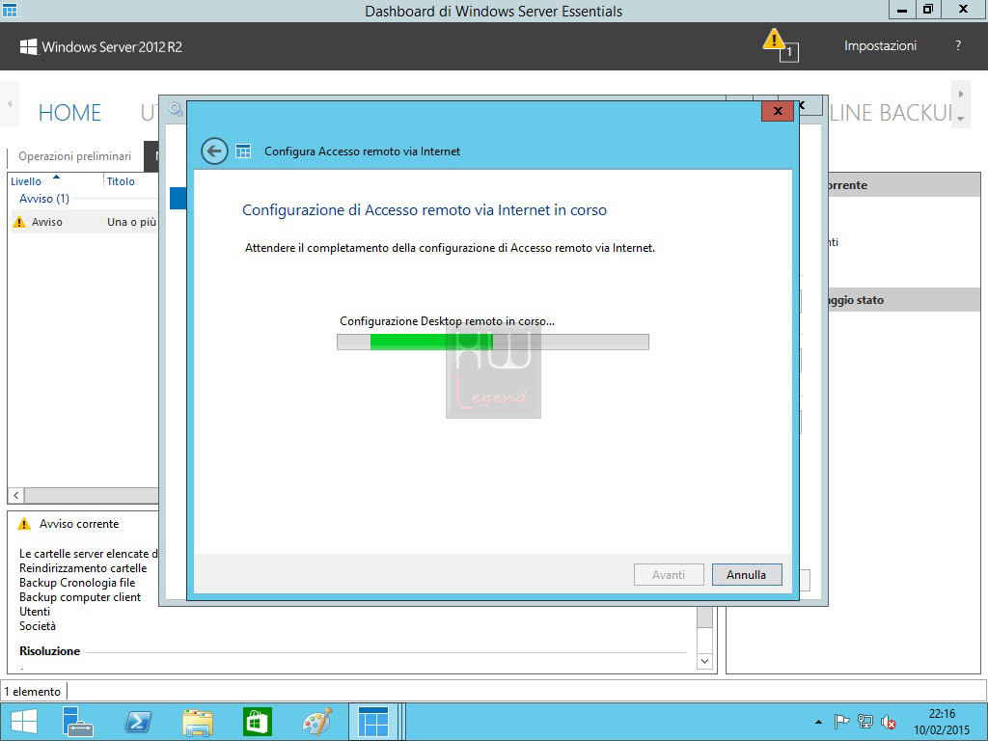Image resolution: width=988 pixels, height=741 pixels.
Task: Click the back arrow in the wizard
Action: click(x=214, y=151)
